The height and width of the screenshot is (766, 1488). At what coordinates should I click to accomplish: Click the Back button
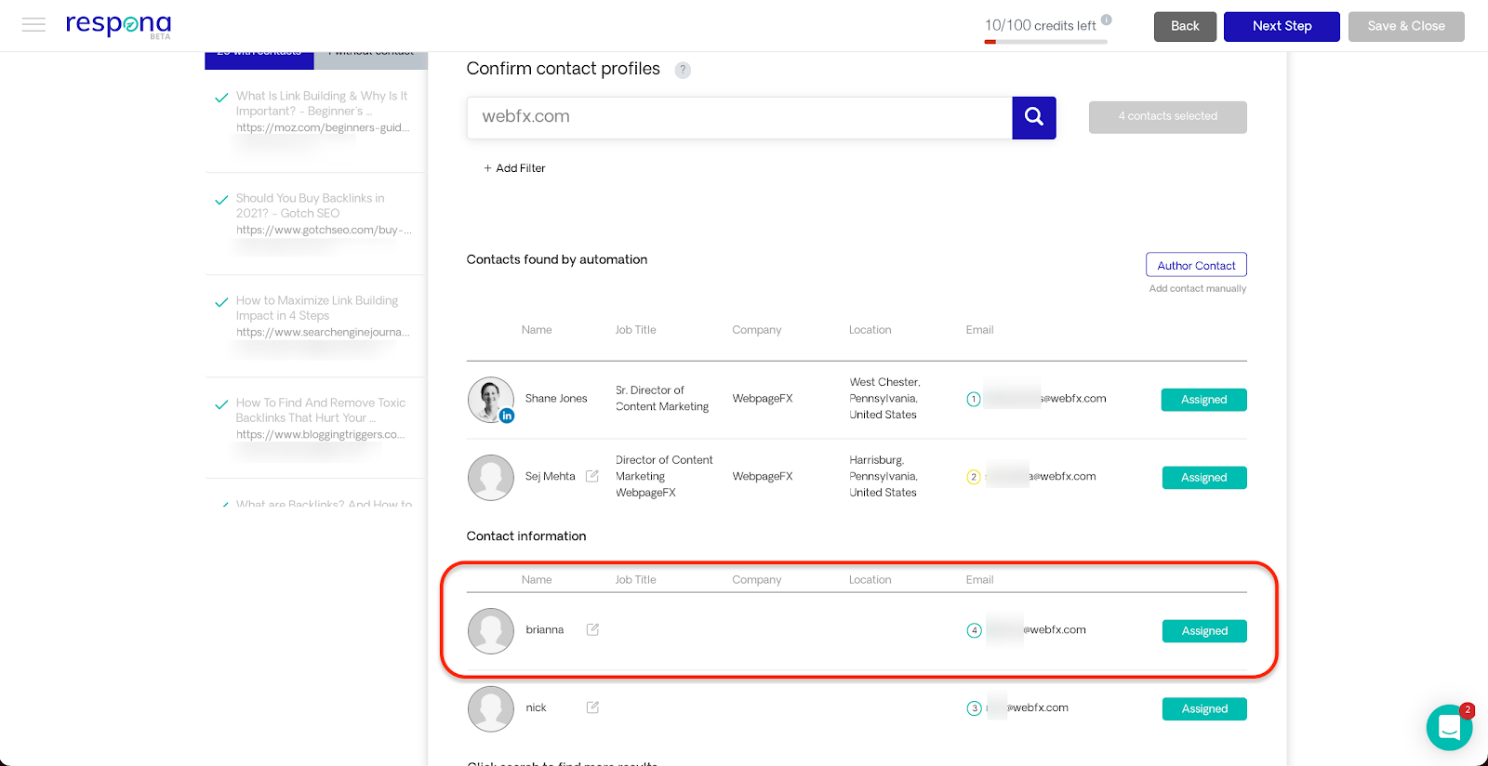point(1185,26)
